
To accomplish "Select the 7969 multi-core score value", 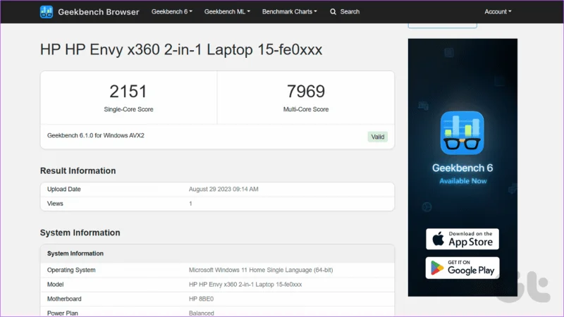I will click(306, 92).
